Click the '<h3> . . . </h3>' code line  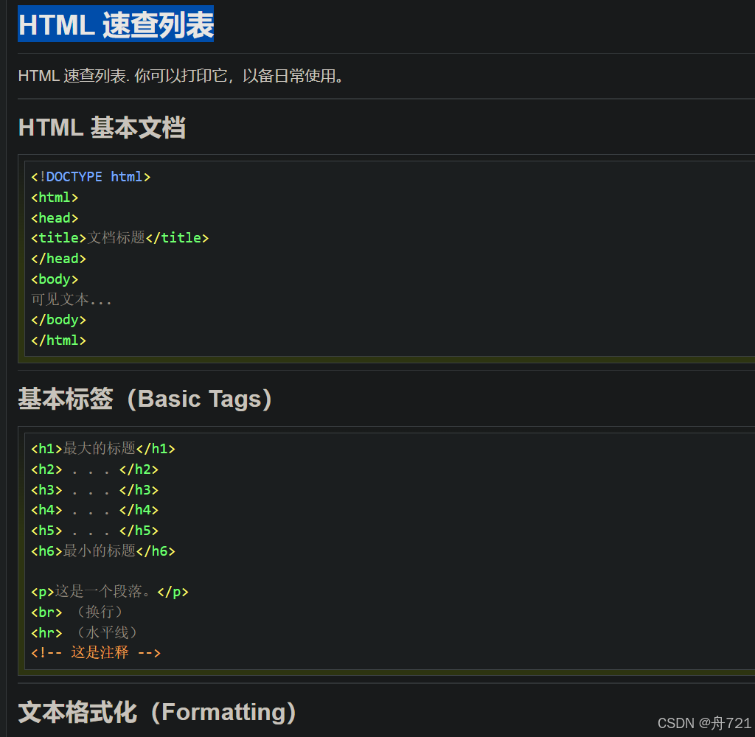tap(95, 490)
